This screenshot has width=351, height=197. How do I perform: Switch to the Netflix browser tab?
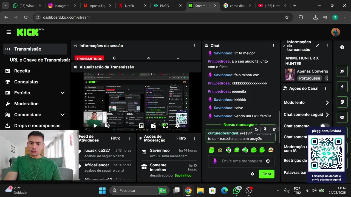[x=133, y=5]
